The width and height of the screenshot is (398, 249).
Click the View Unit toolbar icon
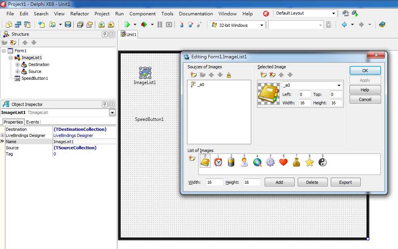tap(9, 25)
